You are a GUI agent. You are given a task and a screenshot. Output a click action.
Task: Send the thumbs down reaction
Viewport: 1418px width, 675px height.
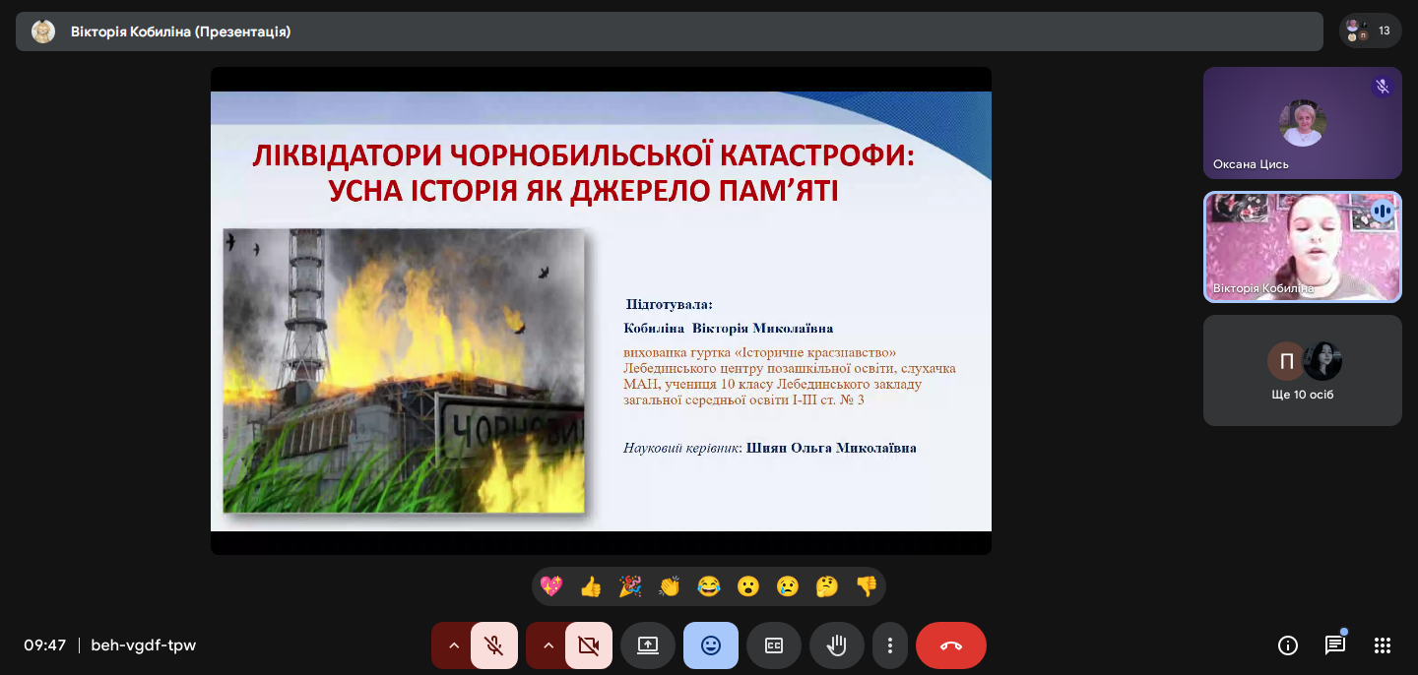pyautogui.click(x=867, y=586)
